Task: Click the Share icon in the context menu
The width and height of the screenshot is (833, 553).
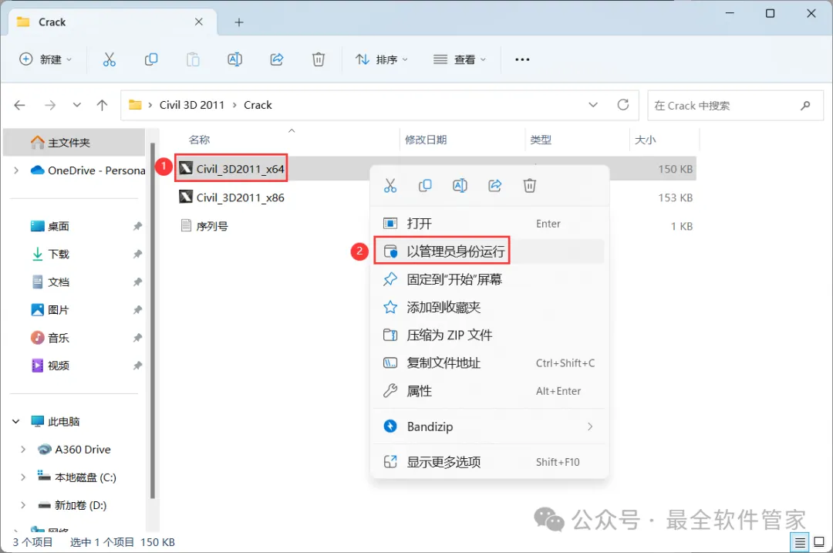Action: click(495, 185)
